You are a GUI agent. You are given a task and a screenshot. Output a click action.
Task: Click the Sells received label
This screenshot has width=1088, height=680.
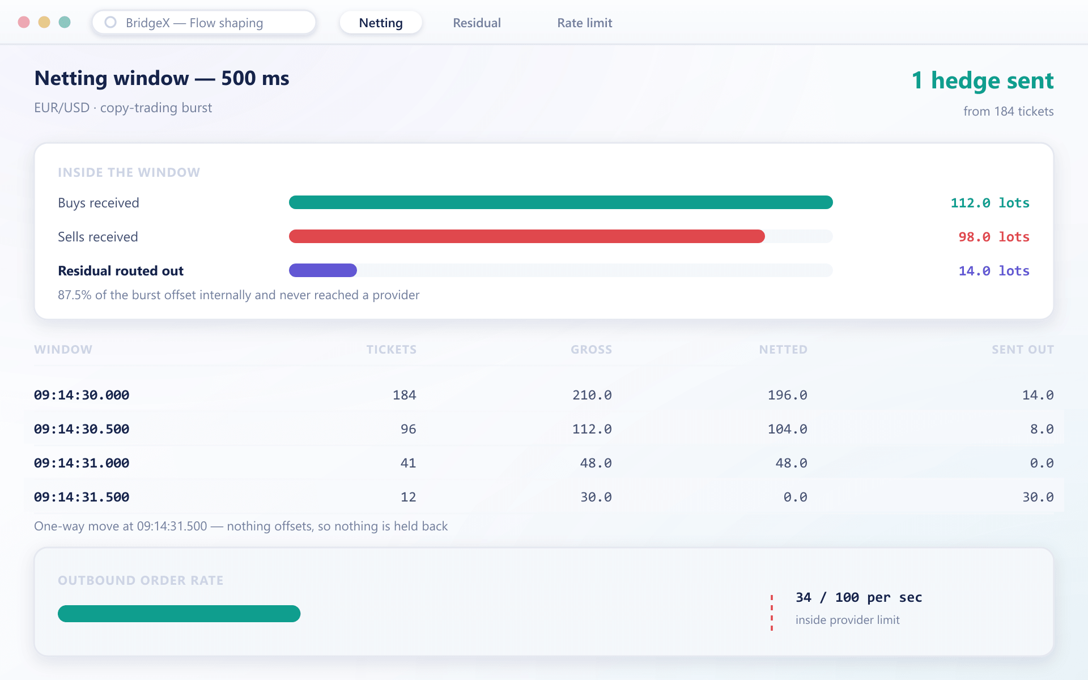98,237
